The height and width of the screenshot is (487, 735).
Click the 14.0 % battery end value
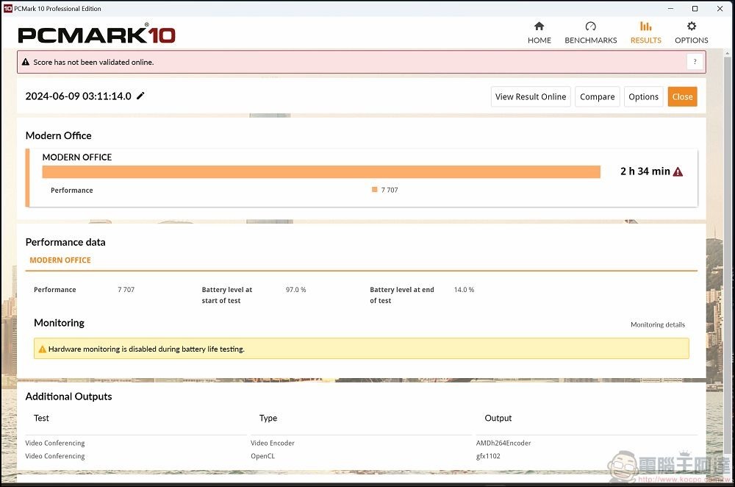[464, 290]
